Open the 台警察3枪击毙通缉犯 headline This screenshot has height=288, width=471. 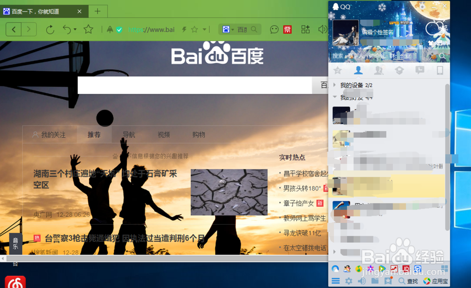125,239
